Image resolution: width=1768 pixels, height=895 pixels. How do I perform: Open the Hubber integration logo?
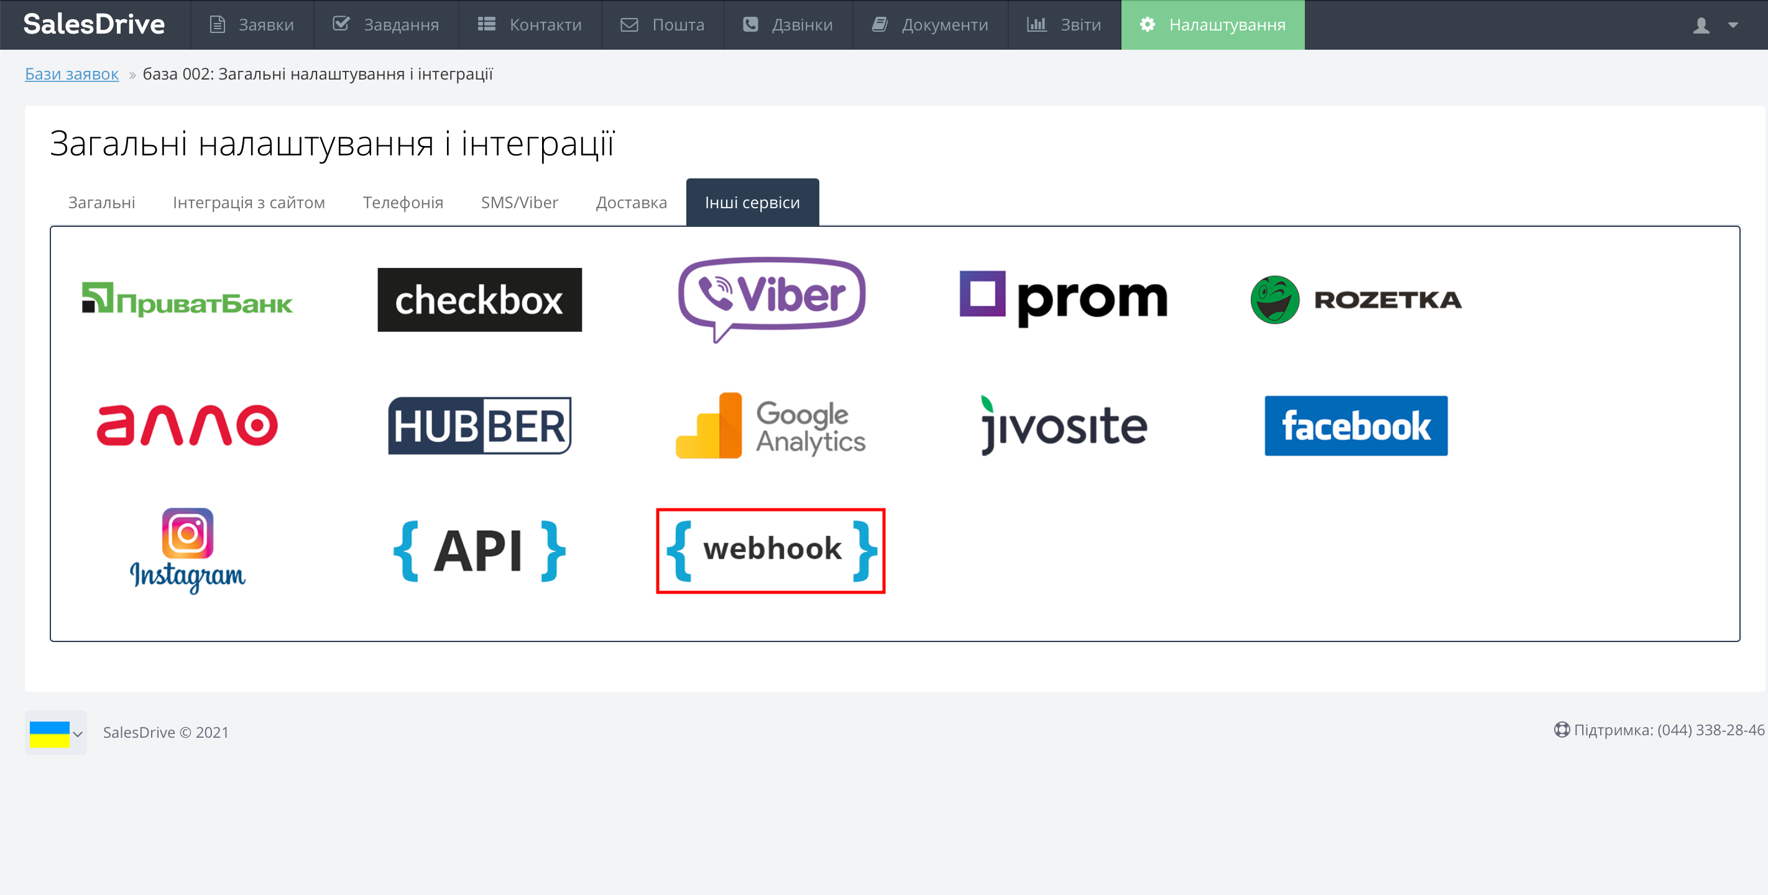click(x=480, y=426)
